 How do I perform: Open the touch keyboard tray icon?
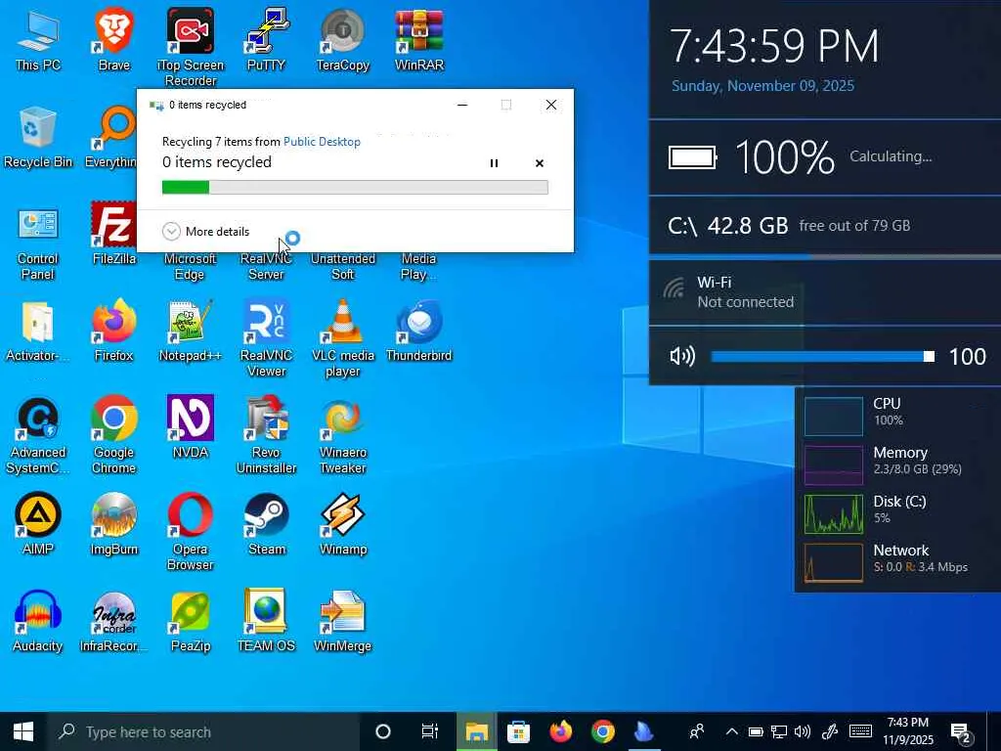click(860, 731)
